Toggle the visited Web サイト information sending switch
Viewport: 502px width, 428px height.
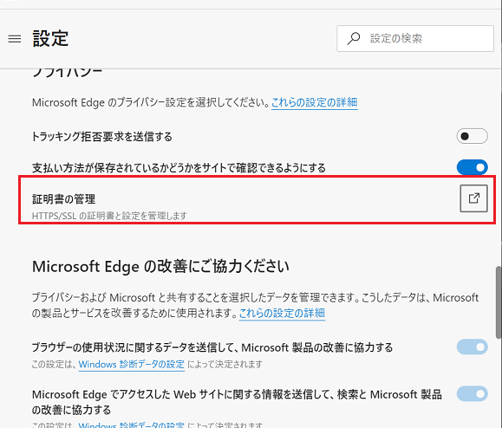point(473,393)
